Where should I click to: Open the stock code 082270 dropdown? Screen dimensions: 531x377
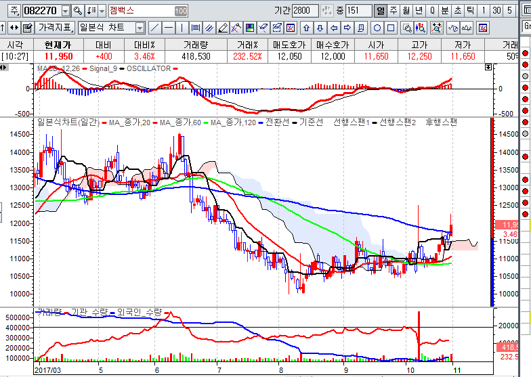[x=65, y=11]
